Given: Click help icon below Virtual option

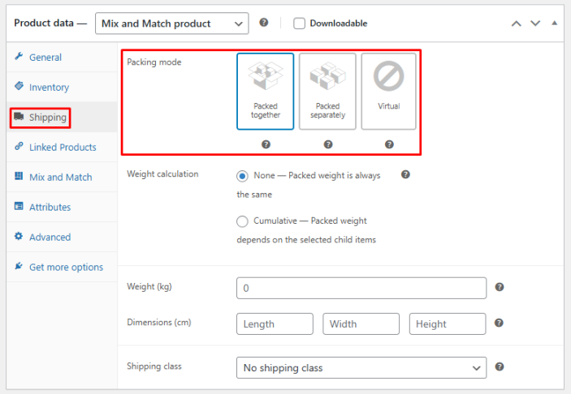Looking at the screenshot, I should (x=389, y=144).
